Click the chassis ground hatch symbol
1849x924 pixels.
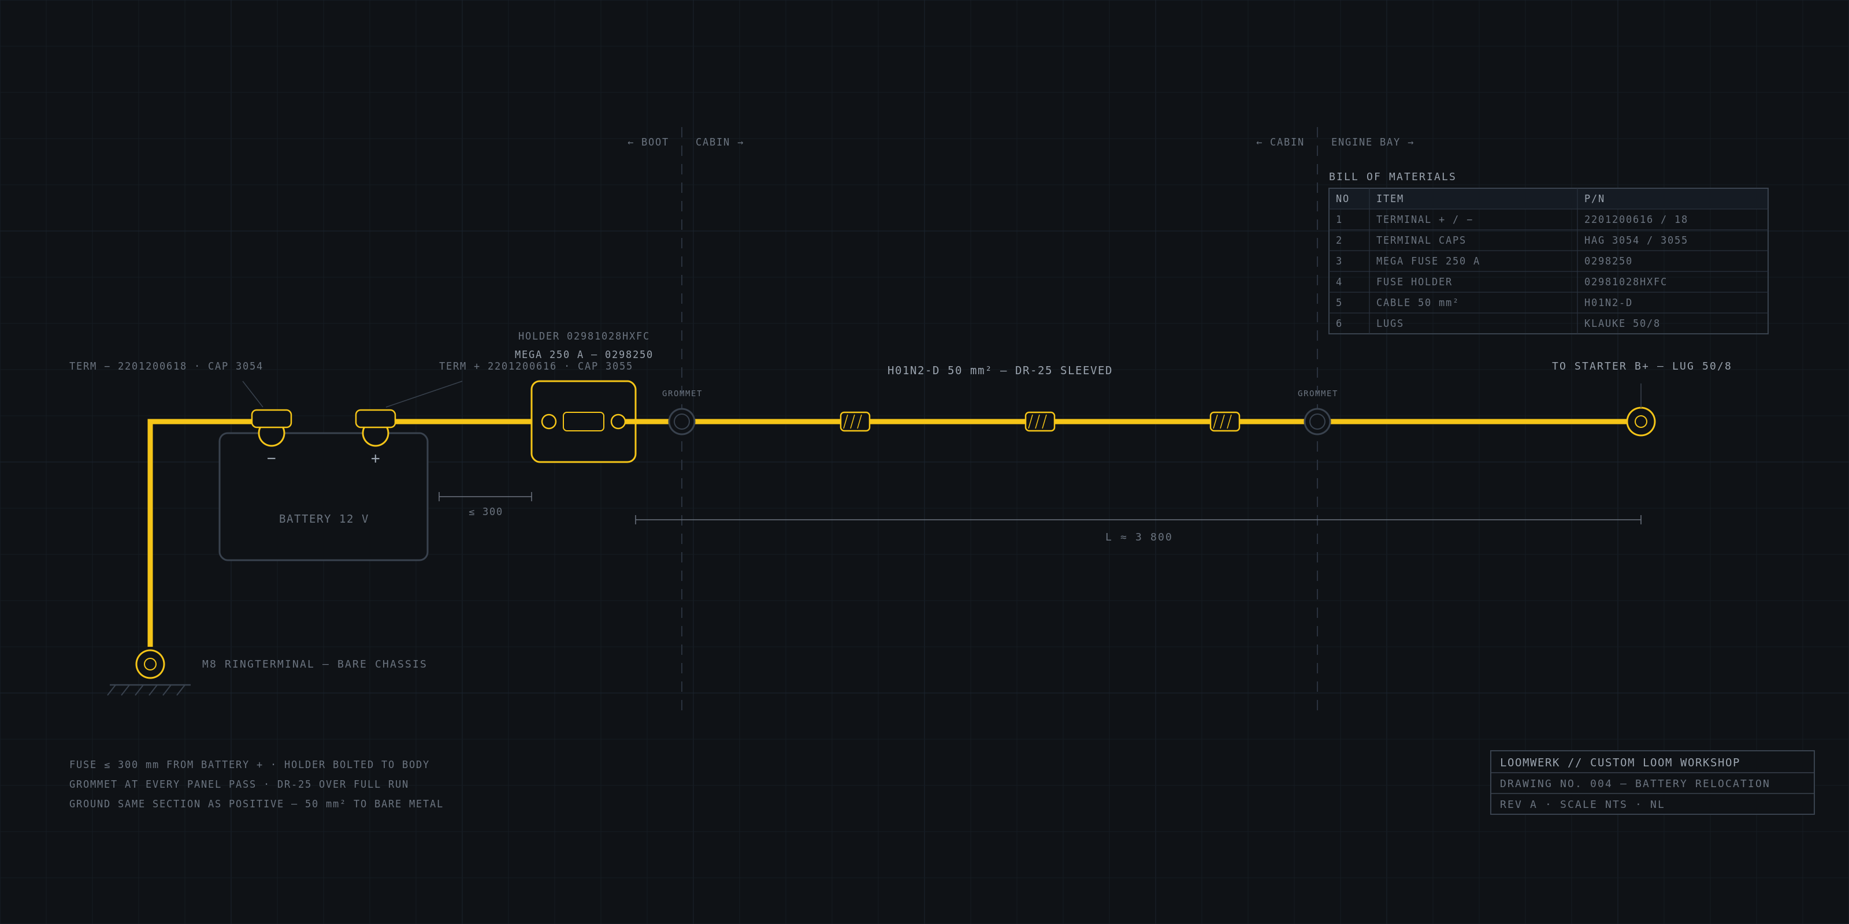point(148,690)
